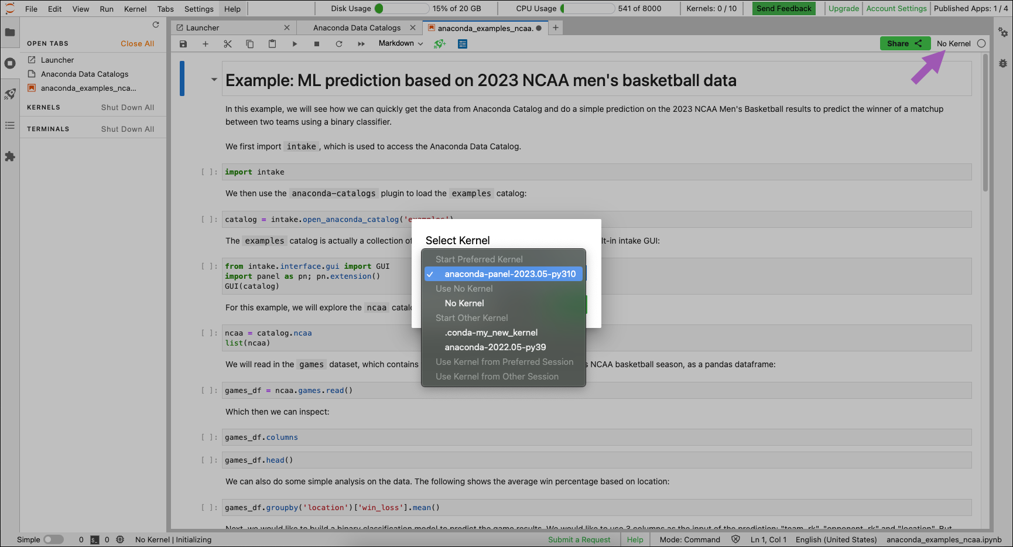Open the rocket deploy sidebar icon
Image resolution: width=1013 pixels, height=547 pixels.
10,94
